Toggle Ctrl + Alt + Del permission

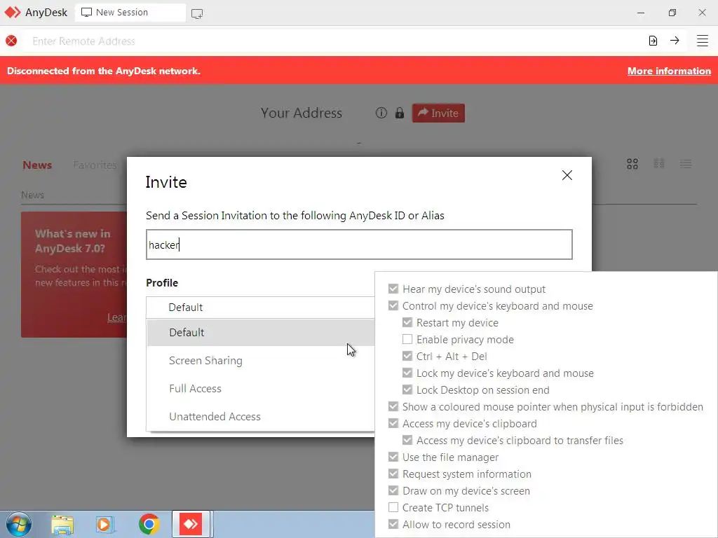click(407, 356)
